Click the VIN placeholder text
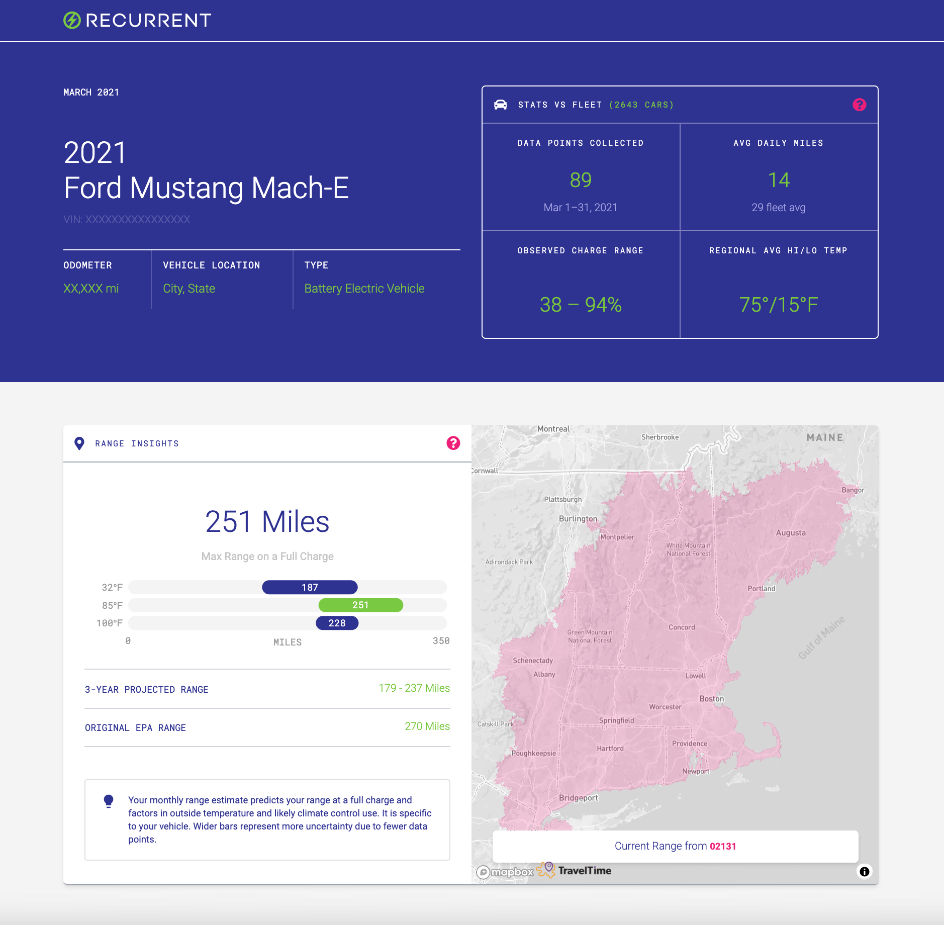 127,220
